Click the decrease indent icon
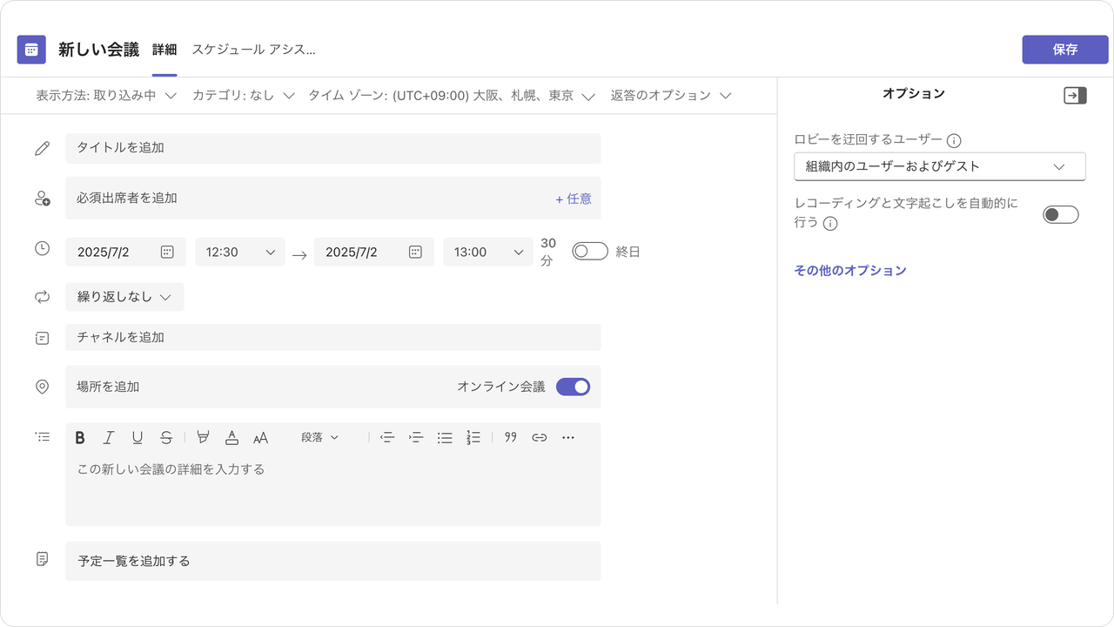 click(387, 438)
